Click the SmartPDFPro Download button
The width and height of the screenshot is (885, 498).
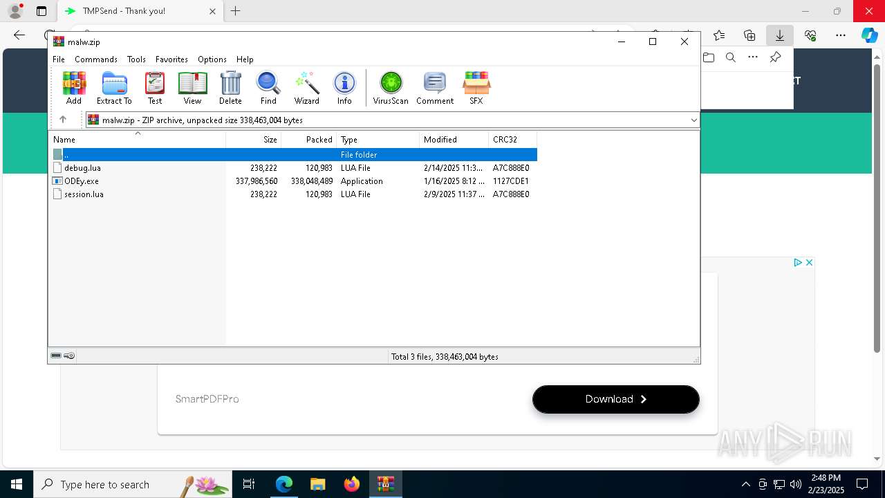click(616, 399)
